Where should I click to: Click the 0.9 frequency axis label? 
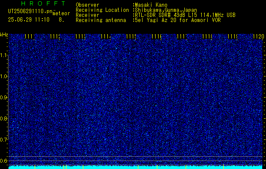(4, 98)
